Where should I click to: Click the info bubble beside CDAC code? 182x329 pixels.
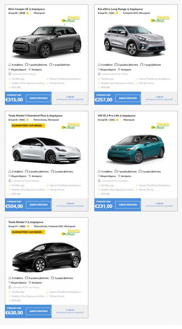tap(117, 120)
